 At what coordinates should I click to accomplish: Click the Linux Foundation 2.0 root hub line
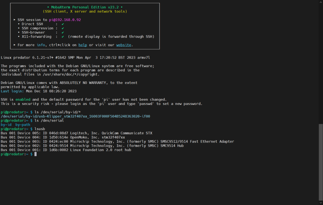[x=66, y=150]
